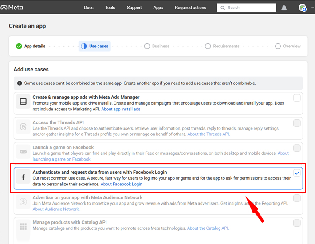Go to the Overview step
The width and height of the screenshot is (315, 244).
[x=288, y=46]
